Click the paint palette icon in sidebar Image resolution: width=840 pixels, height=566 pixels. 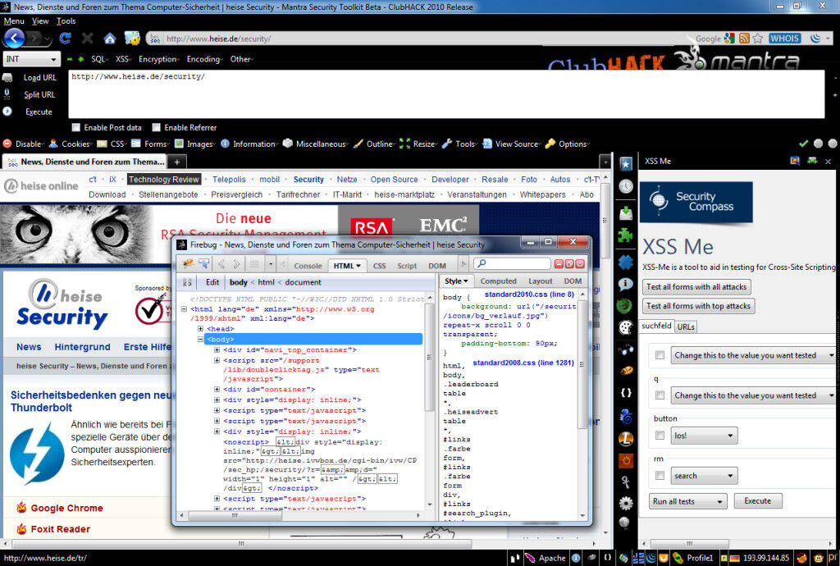click(x=626, y=327)
